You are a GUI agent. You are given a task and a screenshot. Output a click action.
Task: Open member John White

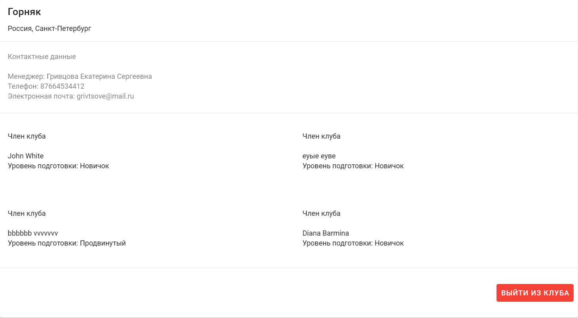coord(26,156)
